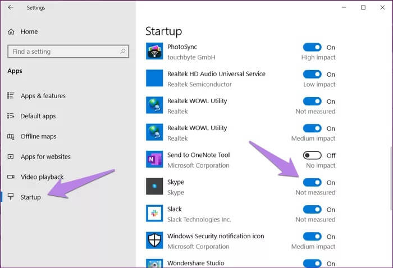Click the Apps section heading
393x268 pixels.
coord(15,71)
